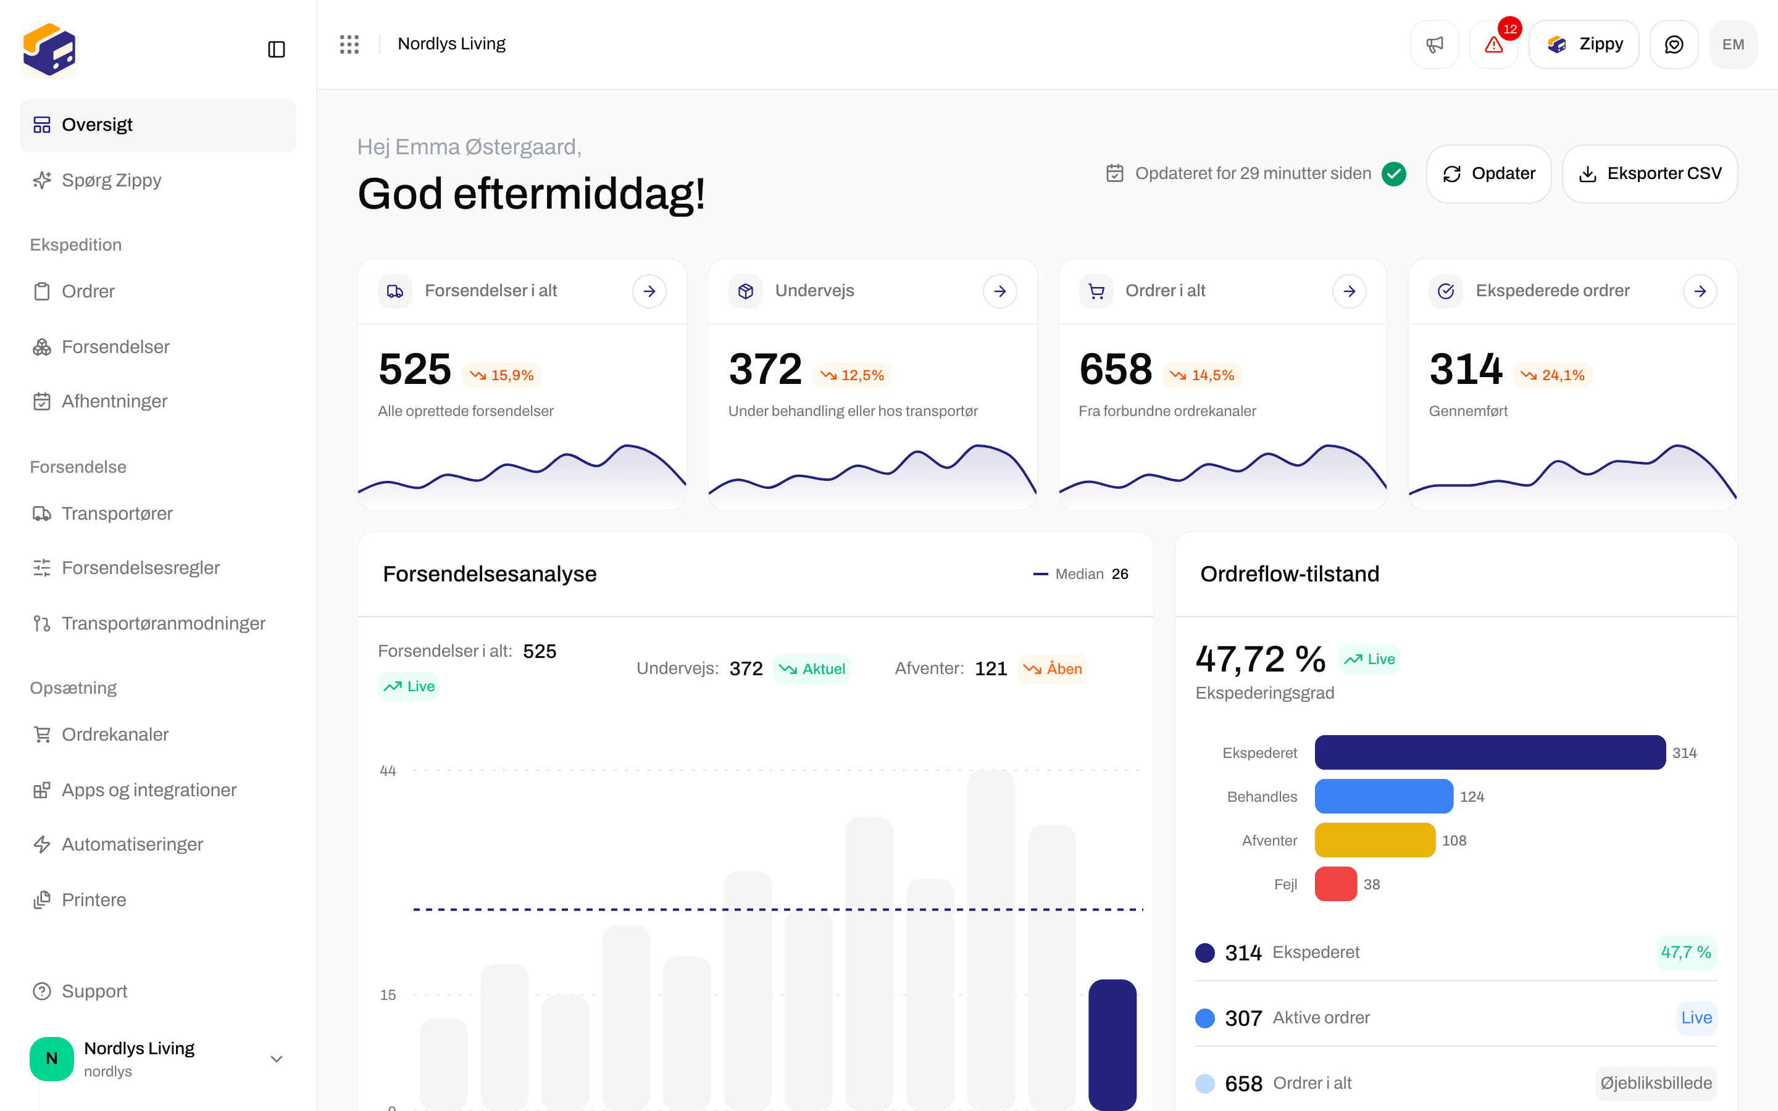1778x1111 pixels.
Task: Open Ordrer i alt arrow
Action: [x=1350, y=291]
